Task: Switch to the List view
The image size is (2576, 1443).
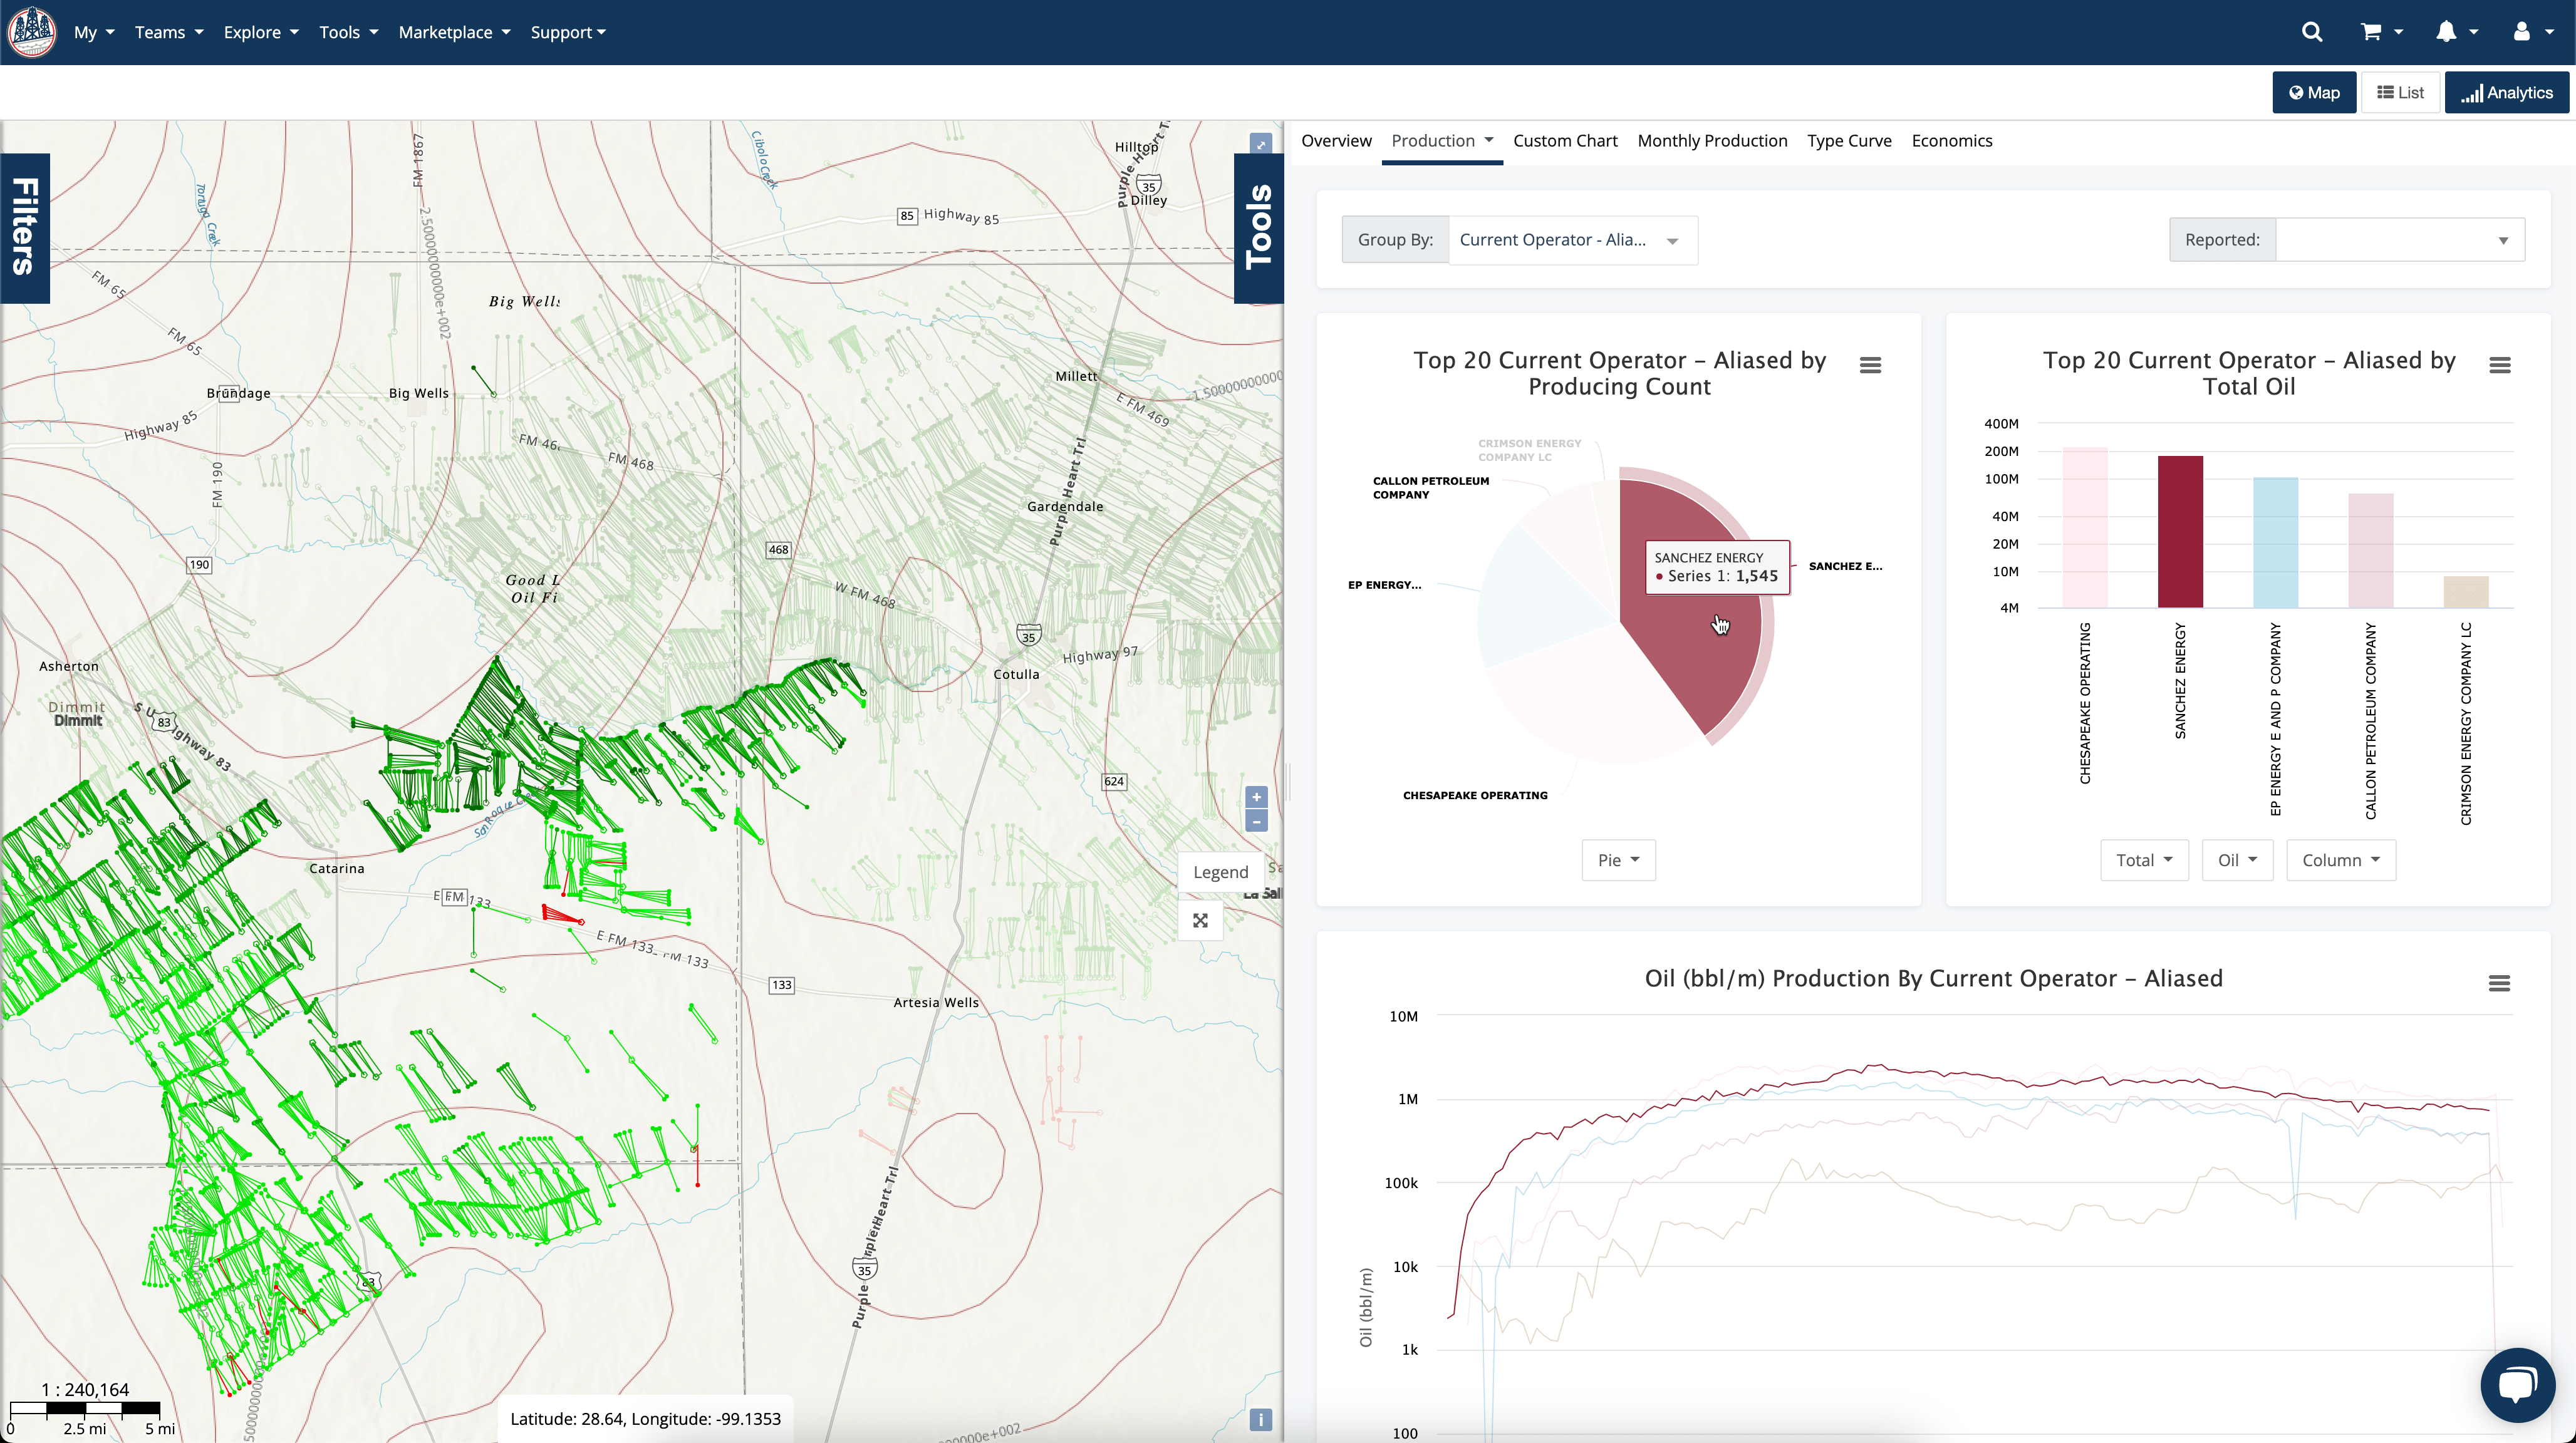Action: pos(2400,92)
